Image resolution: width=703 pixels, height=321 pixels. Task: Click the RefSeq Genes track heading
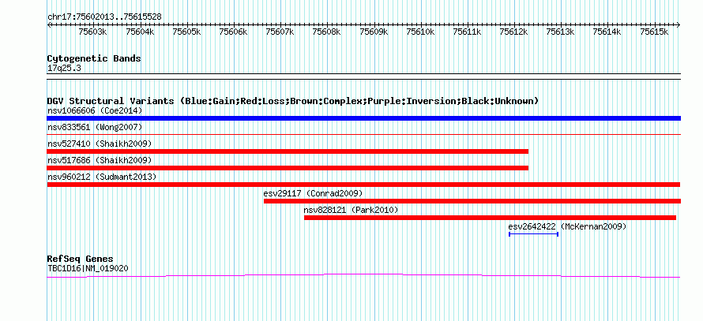tap(80, 259)
